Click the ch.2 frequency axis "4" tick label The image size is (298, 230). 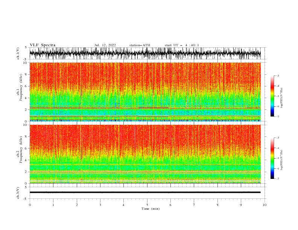(x=26, y=160)
